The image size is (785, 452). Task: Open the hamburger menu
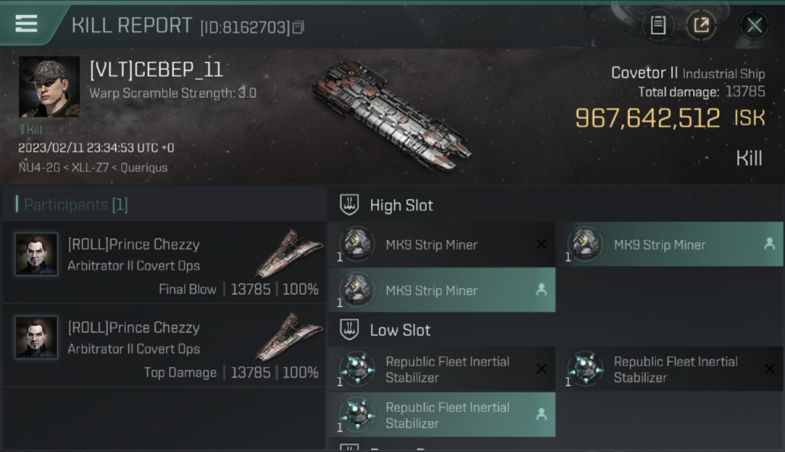[26, 24]
